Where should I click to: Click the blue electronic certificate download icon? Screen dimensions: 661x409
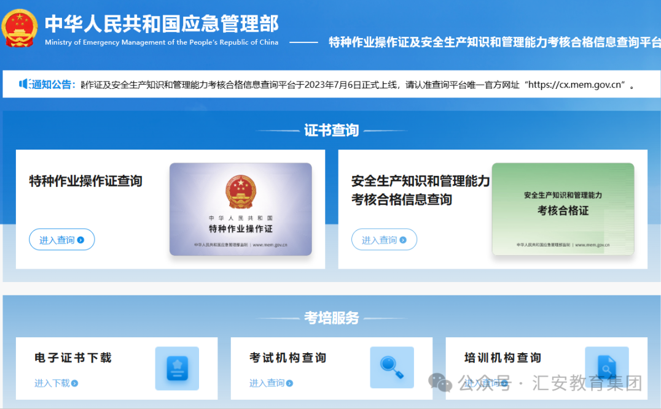pos(177,368)
